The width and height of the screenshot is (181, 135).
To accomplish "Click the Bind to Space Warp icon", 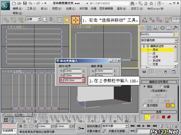I will coord(21,20).
